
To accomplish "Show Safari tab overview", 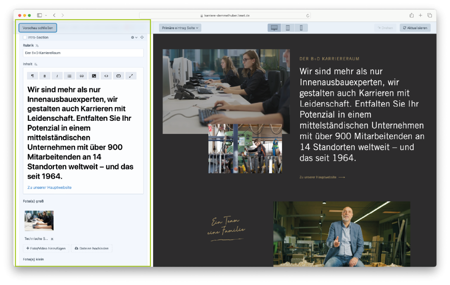I will pos(430,15).
